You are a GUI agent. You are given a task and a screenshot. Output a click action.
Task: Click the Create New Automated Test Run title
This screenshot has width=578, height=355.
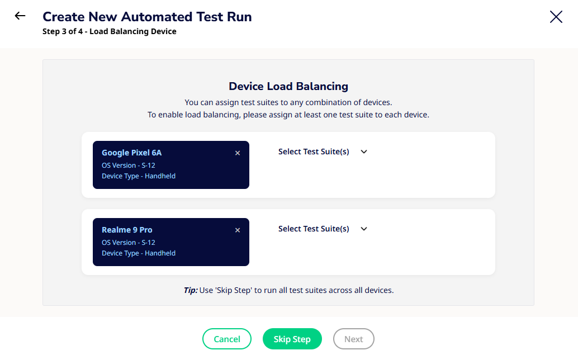[147, 17]
